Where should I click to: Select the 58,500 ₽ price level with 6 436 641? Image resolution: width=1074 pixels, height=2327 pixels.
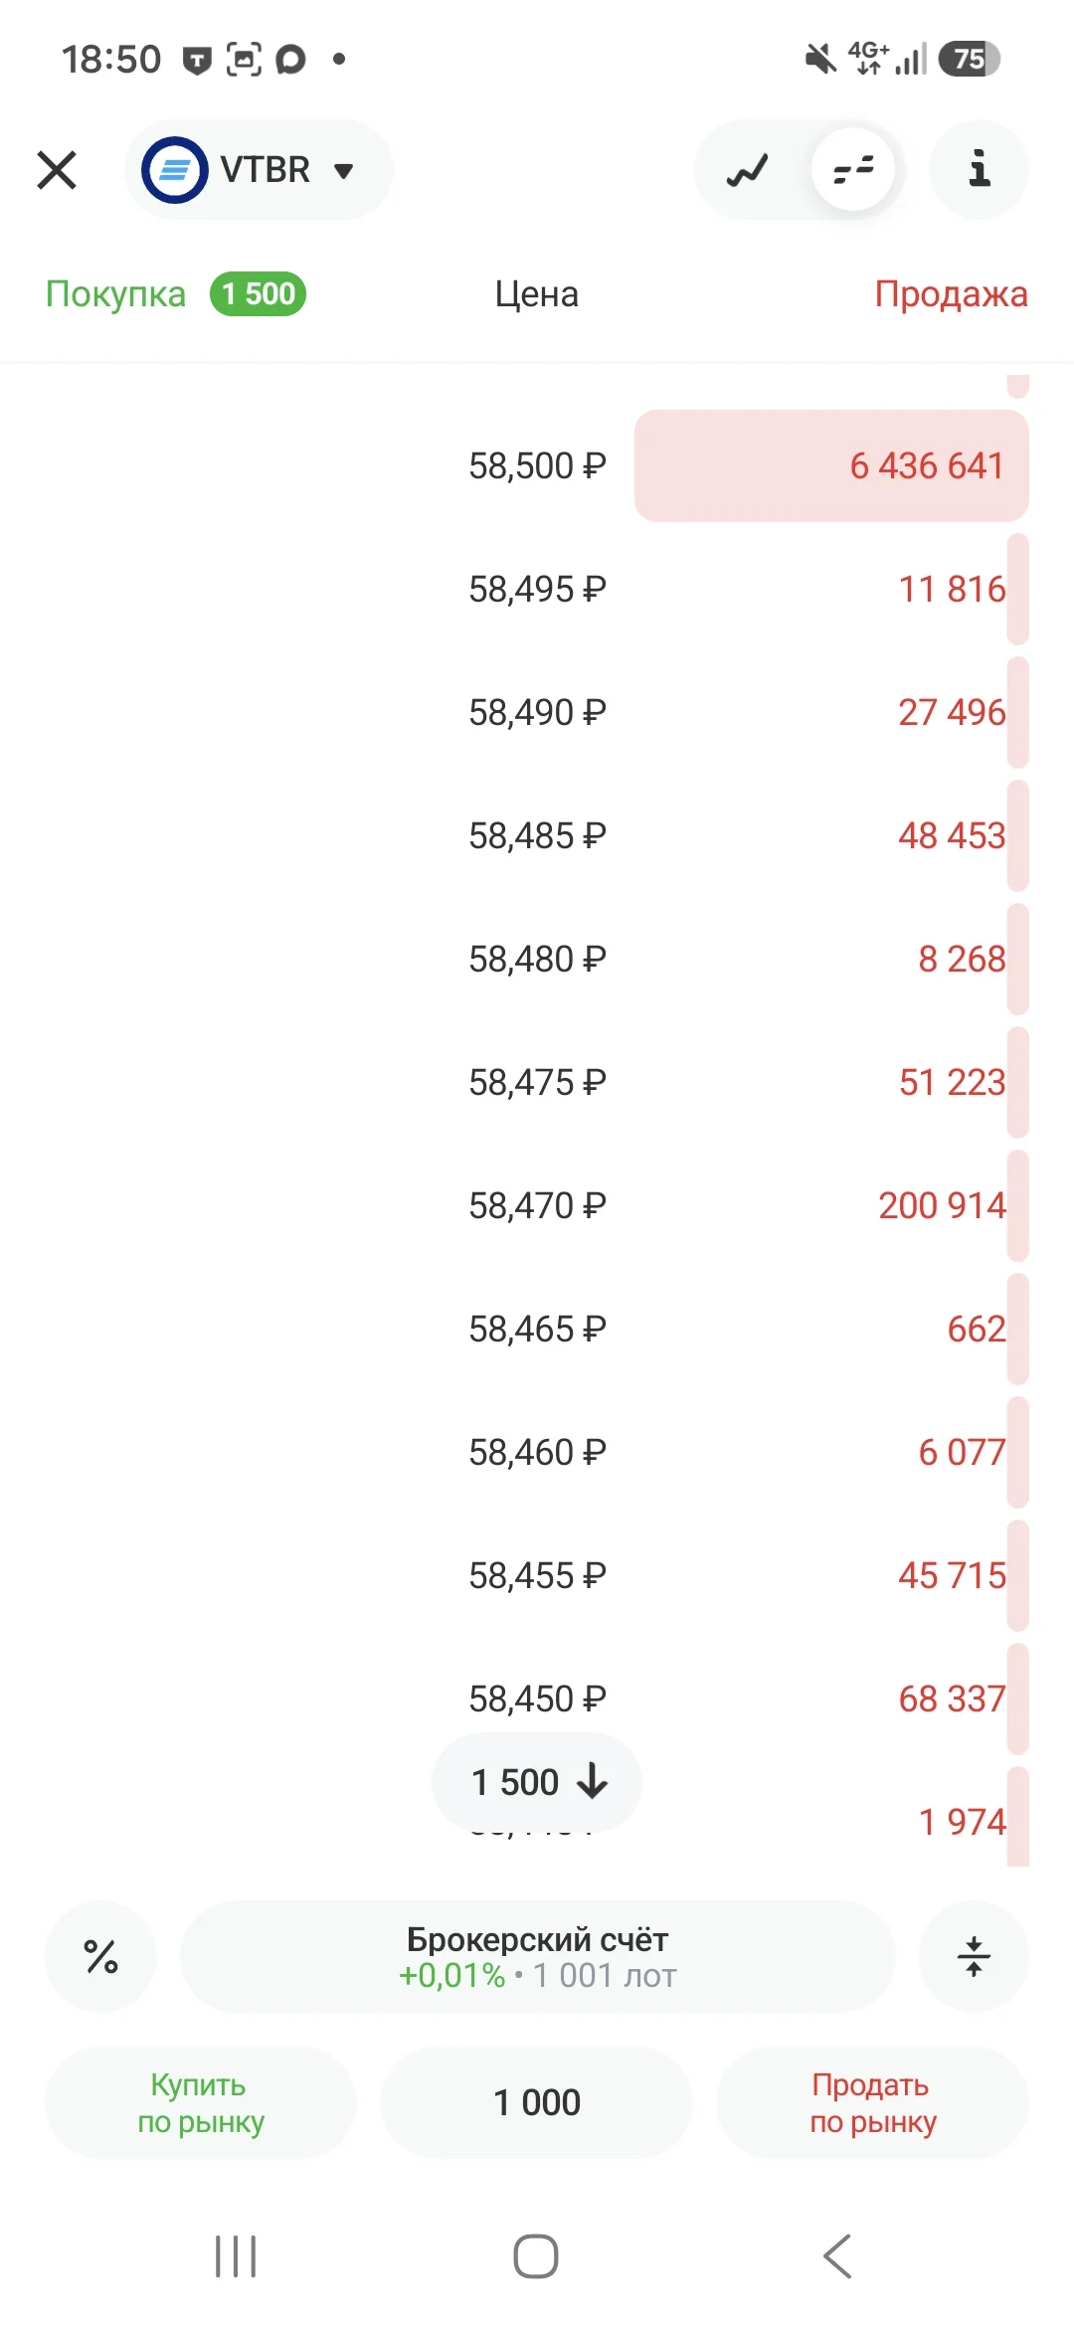(x=537, y=465)
